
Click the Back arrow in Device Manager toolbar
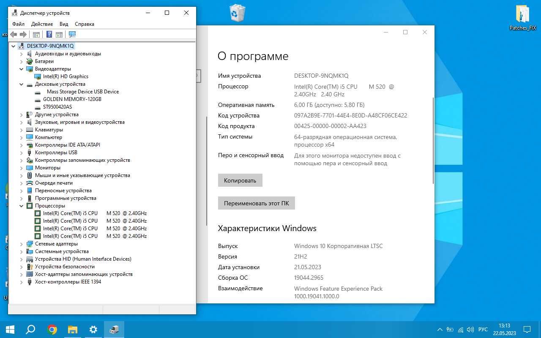point(14,34)
